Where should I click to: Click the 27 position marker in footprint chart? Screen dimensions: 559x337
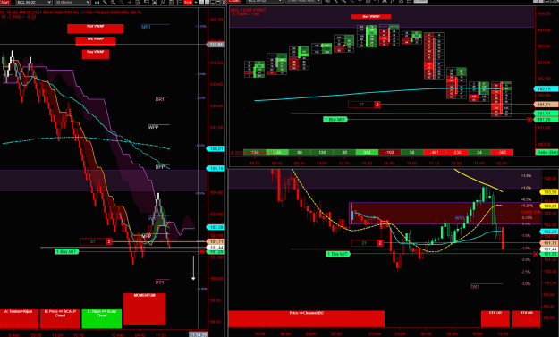click(364, 105)
